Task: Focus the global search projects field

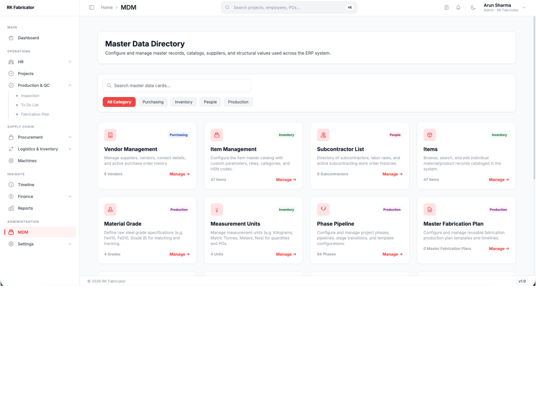Action: tap(289, 8)
